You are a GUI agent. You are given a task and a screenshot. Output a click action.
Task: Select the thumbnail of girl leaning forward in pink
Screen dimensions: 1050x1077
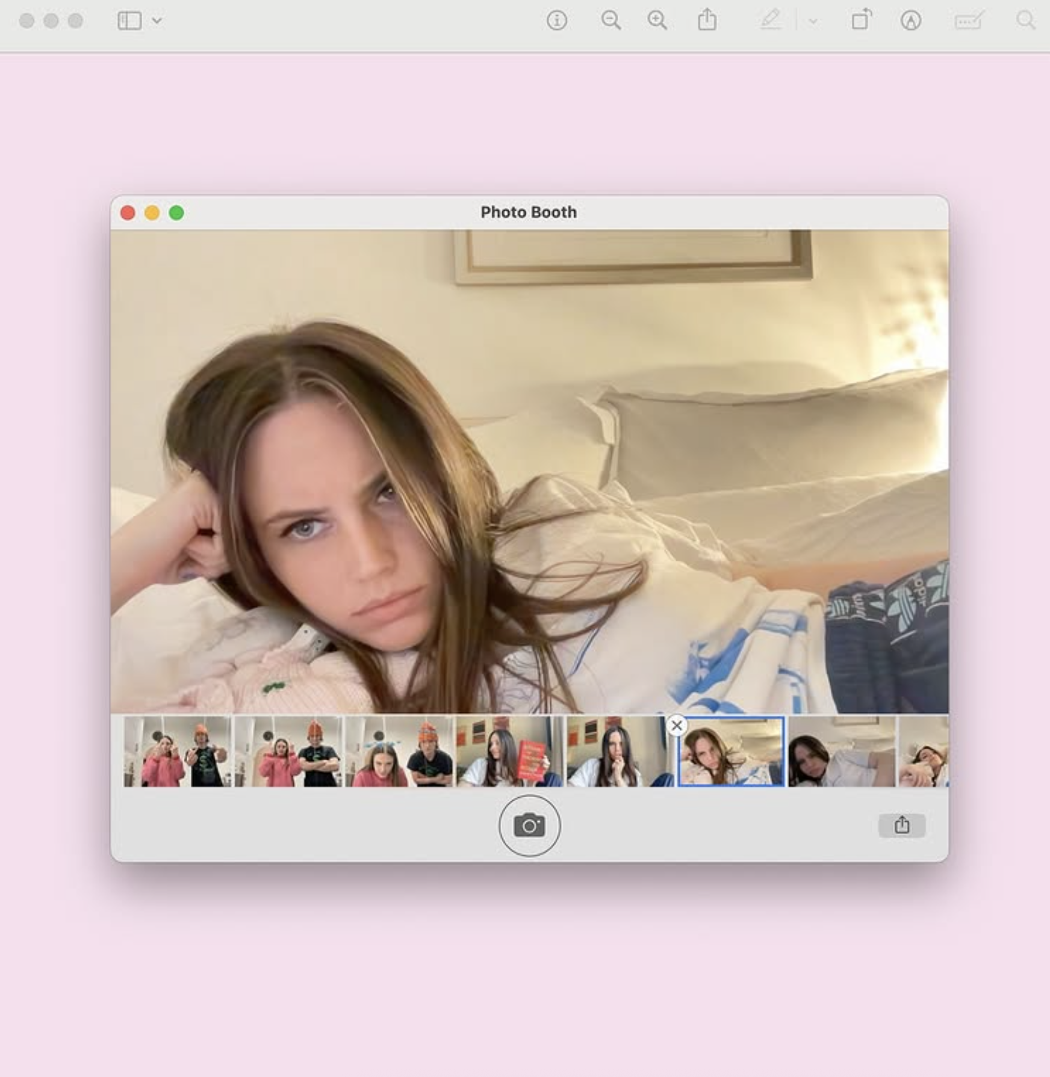coord(399,751)
